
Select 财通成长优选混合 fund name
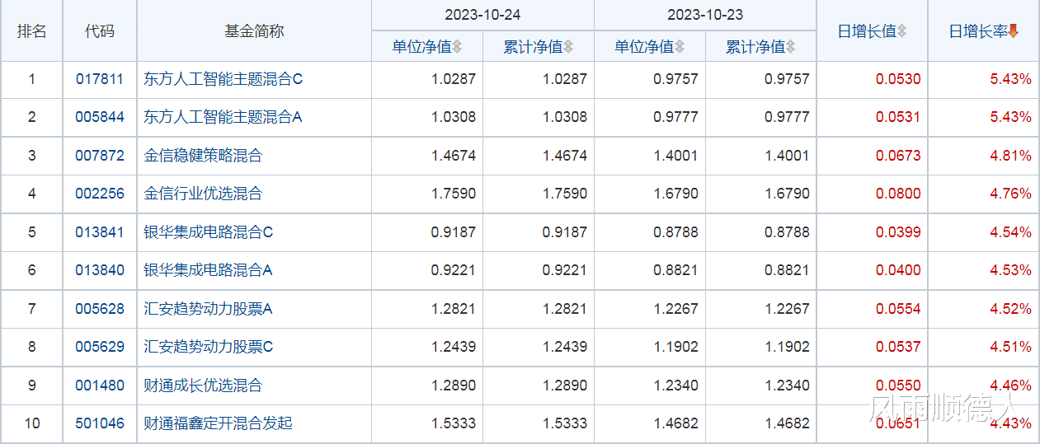[203, 386]
